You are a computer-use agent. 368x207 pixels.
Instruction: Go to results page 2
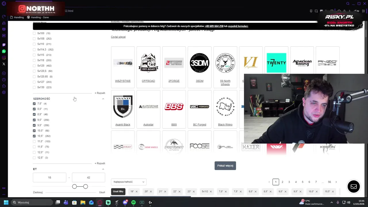[x=282, y=182]
